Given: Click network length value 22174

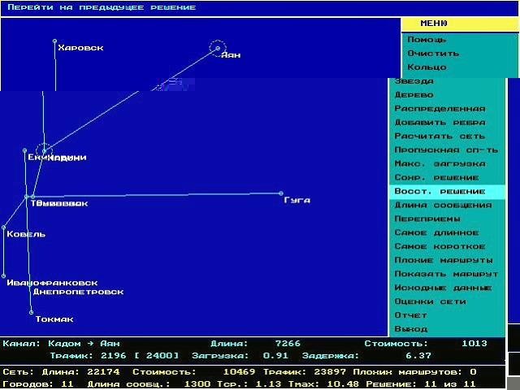Looking at the screenshot, I should pyautogui.click(x=103, y=372).
